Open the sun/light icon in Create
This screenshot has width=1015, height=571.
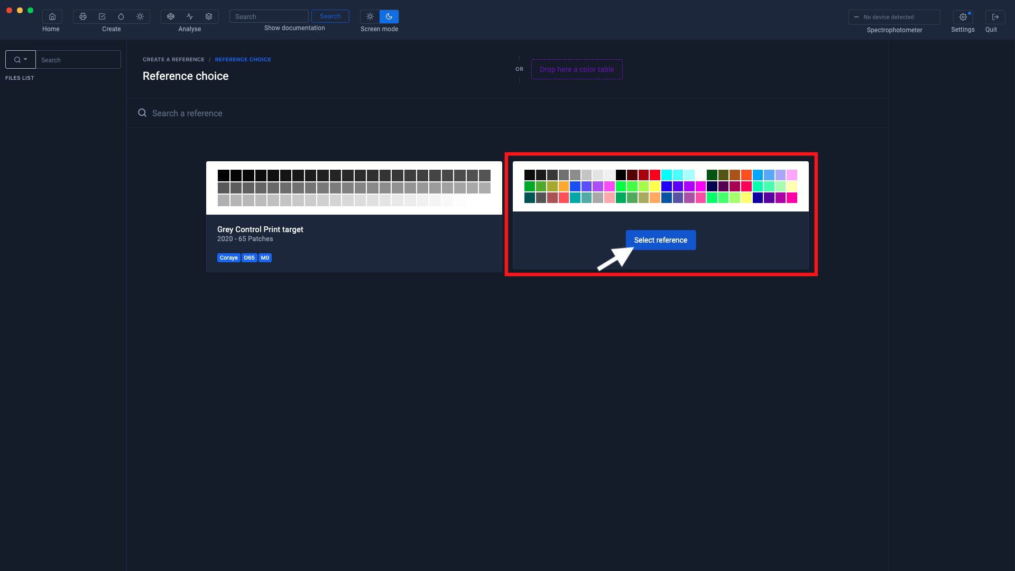140,16
